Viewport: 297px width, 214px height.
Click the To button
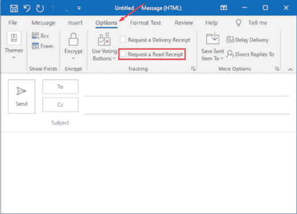(60, 87)
